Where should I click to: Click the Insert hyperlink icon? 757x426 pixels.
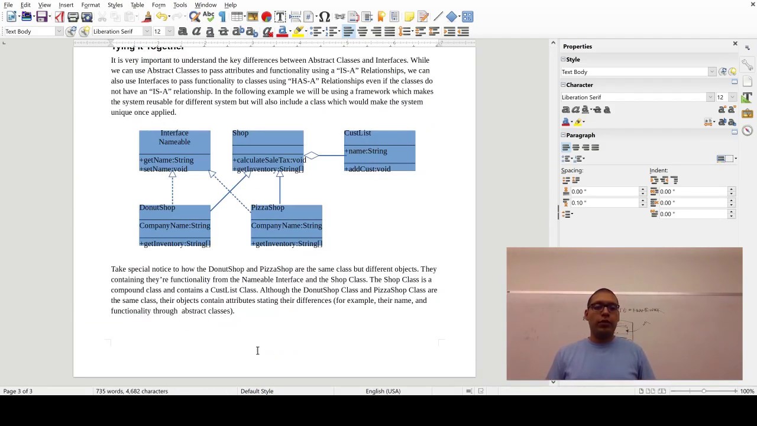[x=340, y=17]
